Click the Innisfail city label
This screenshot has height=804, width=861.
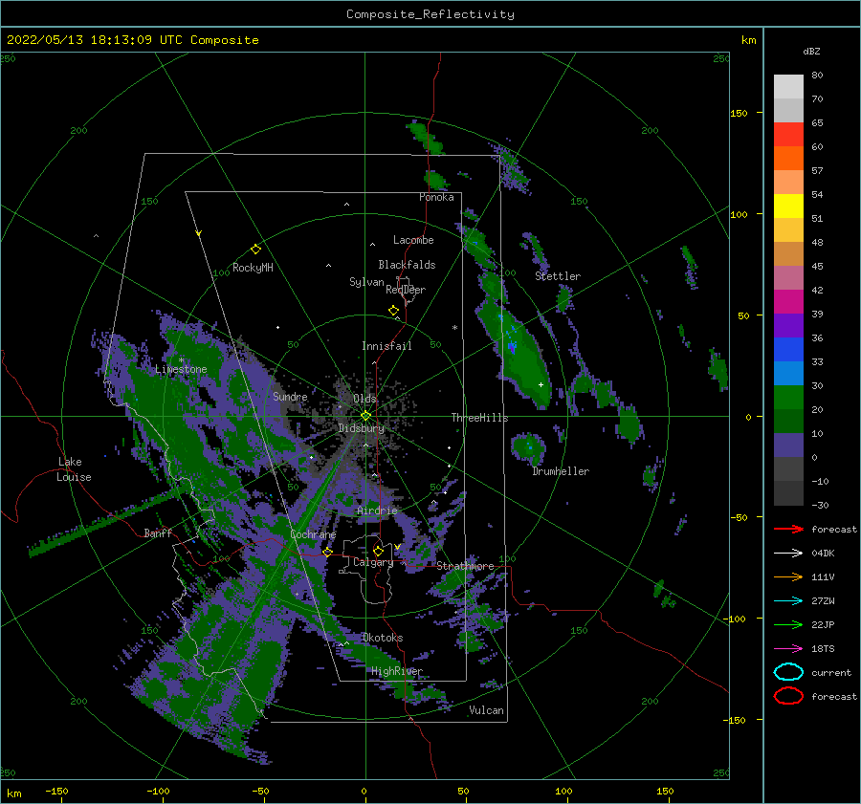[x=386, y=346]
